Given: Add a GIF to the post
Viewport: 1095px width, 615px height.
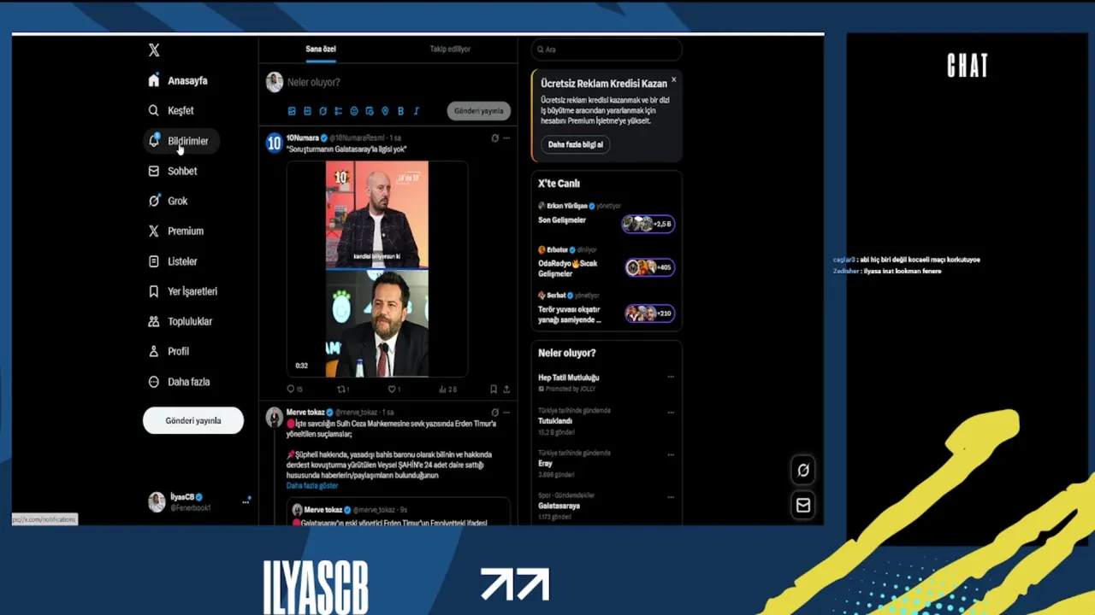Looking at the screenshot, I should pos(307,111).
